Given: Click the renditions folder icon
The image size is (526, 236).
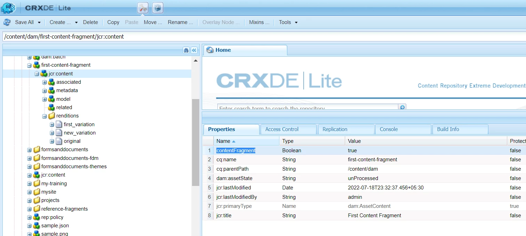Looking at the screenshot, I should pyautogui.click(x=51, y=116).
